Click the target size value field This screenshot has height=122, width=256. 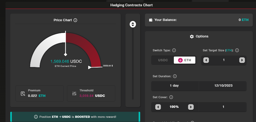(224, 60)
